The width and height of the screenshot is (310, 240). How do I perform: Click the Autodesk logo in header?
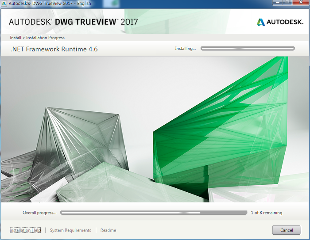(280, 22)
